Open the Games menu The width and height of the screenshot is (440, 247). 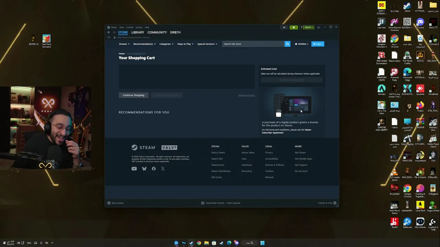tap(139, 27)
